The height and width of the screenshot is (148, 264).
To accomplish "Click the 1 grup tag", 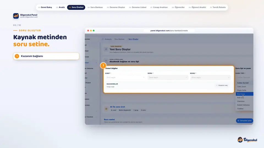I will point(136,110).
